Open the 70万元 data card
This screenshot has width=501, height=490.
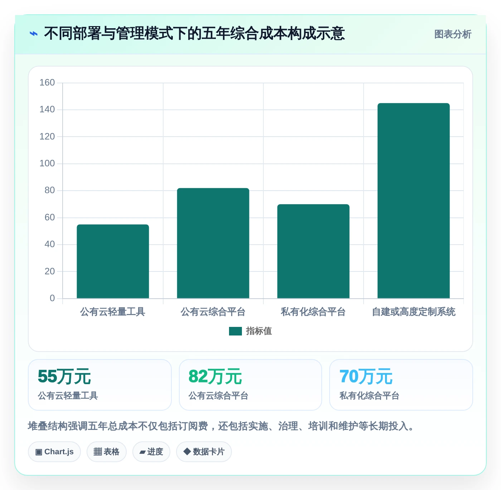point(401,385)
